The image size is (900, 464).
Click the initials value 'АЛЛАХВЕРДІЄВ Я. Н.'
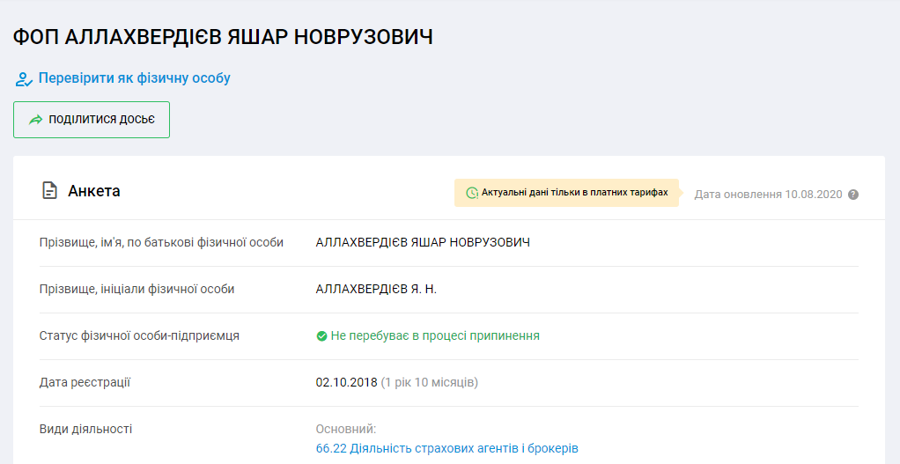point(376,289)
